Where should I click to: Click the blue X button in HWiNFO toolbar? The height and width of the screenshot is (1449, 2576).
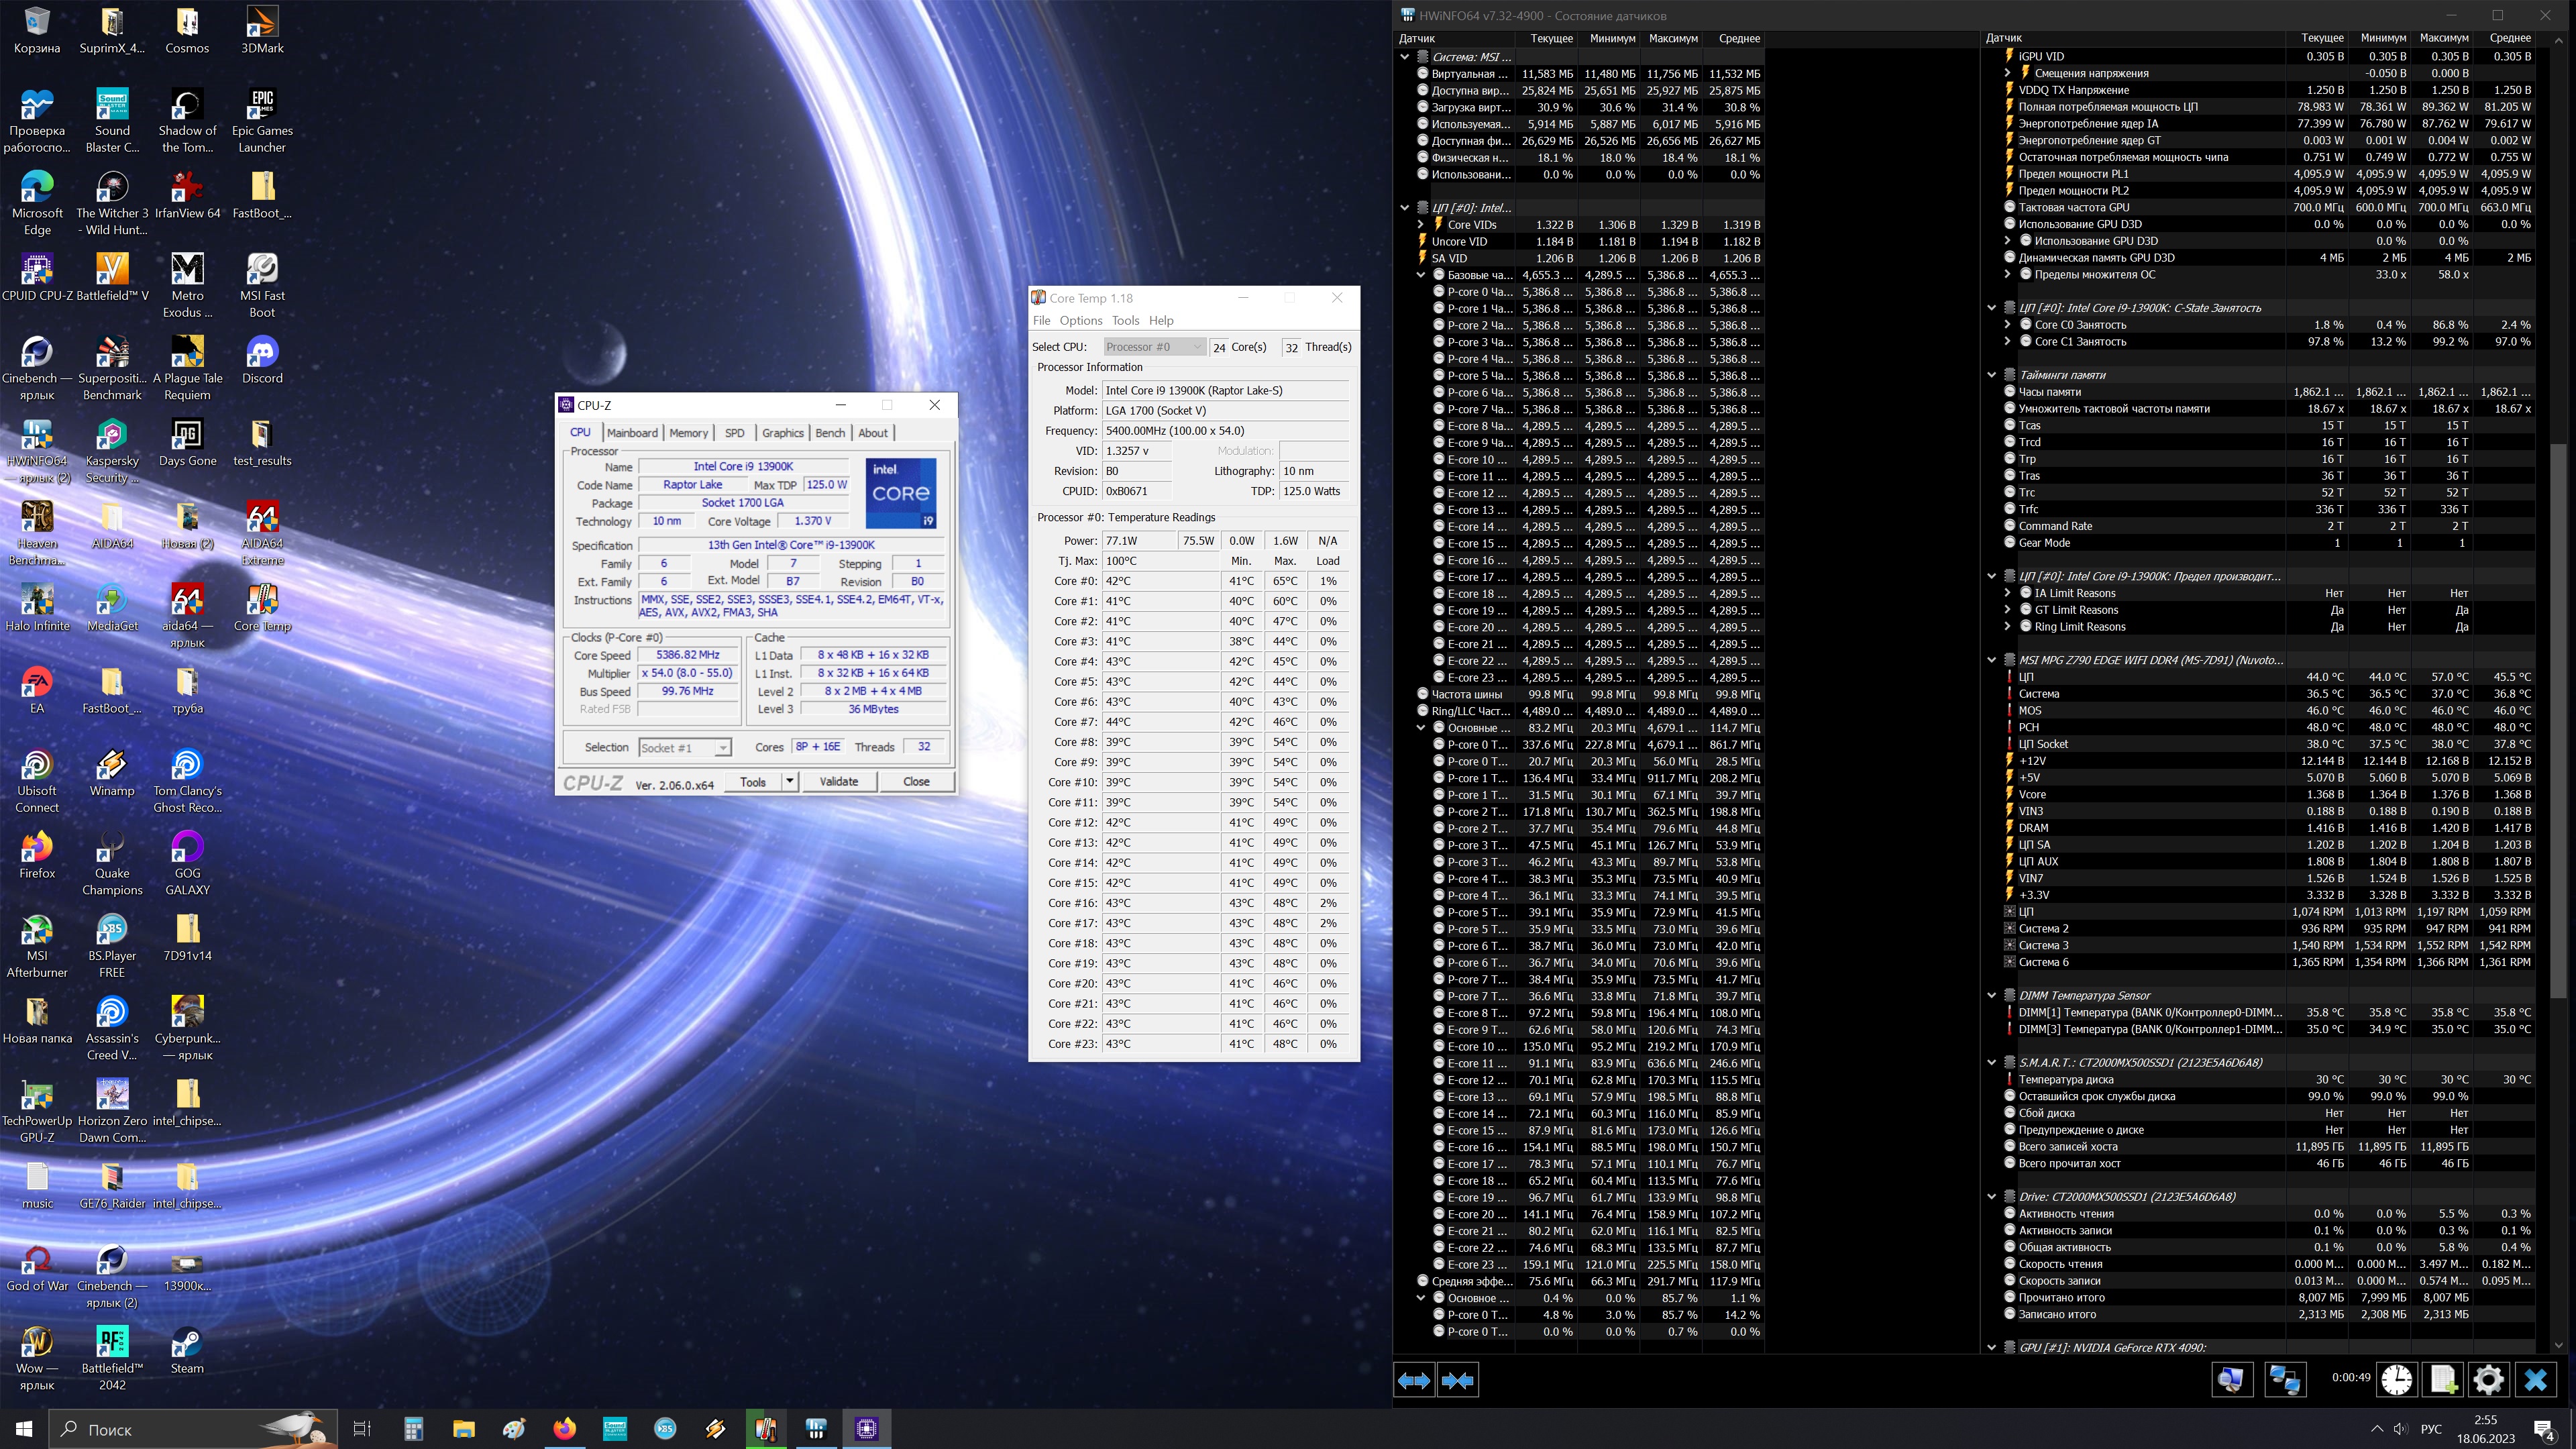click(x=2535, y=1380)
